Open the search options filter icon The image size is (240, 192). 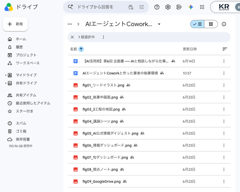click(x=130, y=7)
